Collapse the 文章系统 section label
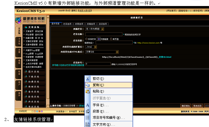 click(34, 27)
